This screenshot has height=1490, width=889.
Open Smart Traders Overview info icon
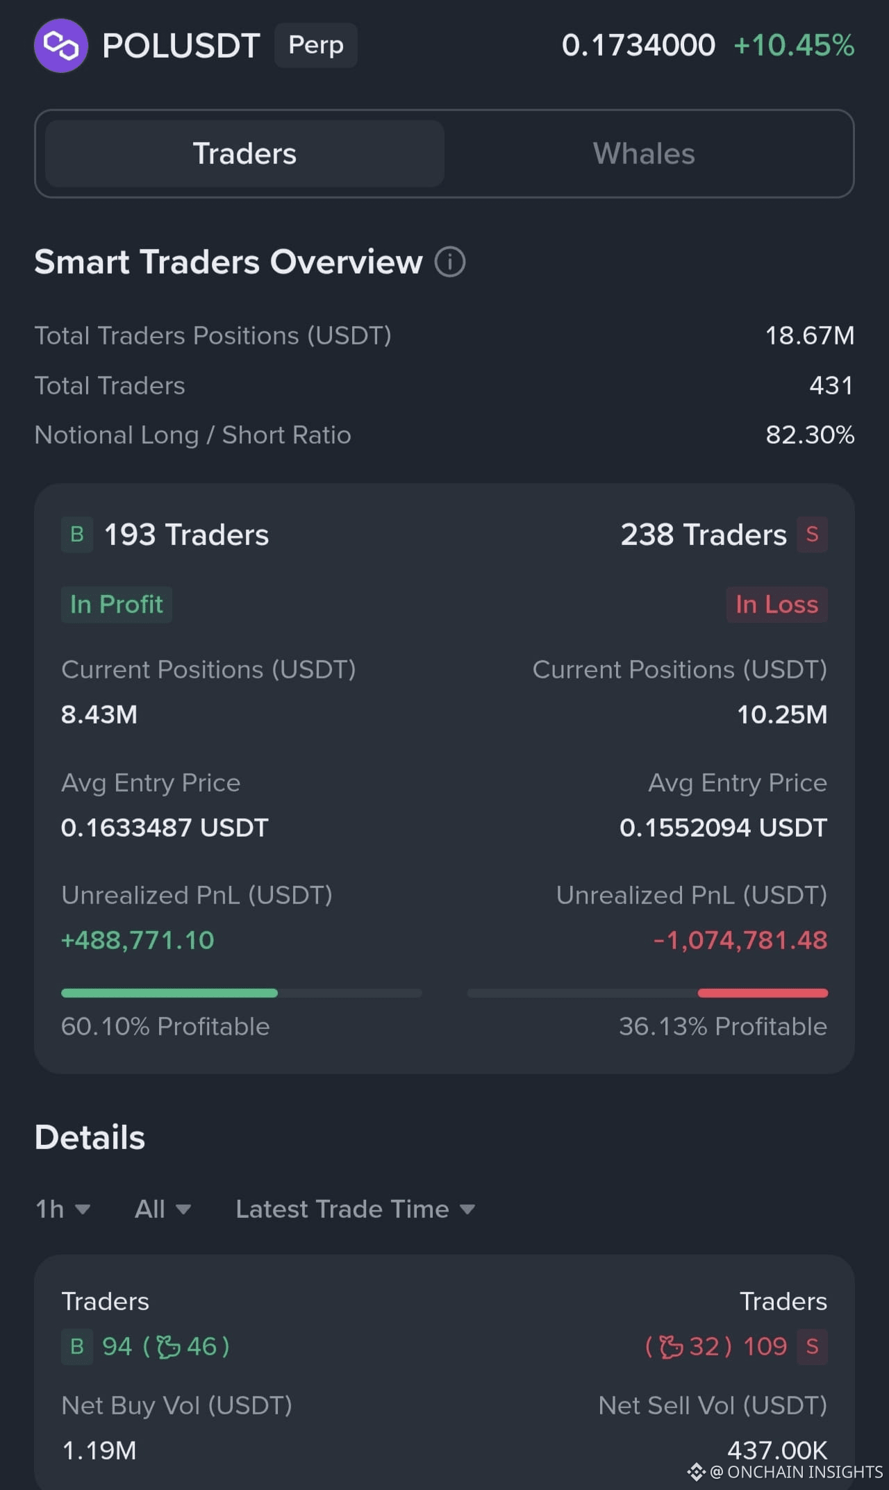pos(450,262)
